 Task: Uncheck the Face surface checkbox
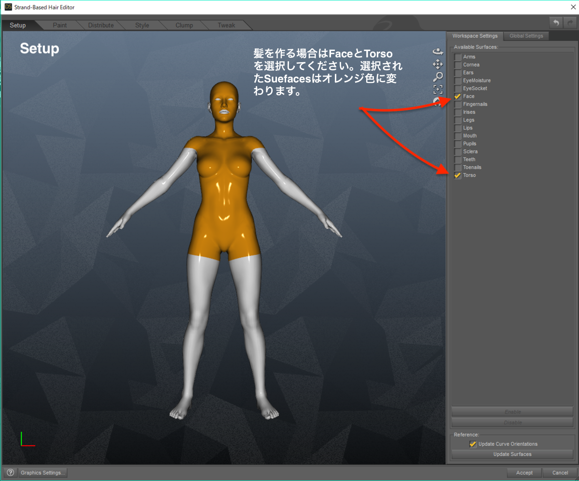pos(457,96)
